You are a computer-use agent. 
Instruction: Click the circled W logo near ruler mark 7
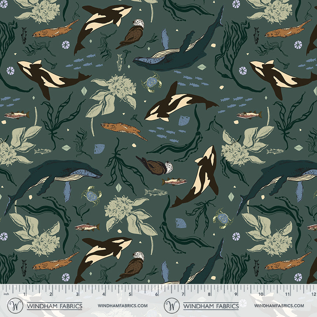[x=172, y=306]
